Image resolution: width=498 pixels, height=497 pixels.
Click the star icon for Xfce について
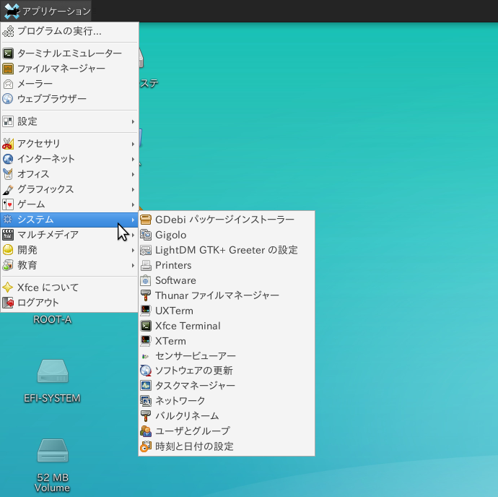8,288
